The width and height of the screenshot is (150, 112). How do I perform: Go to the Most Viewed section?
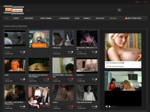pyautogui.click(x=46, y=18)
